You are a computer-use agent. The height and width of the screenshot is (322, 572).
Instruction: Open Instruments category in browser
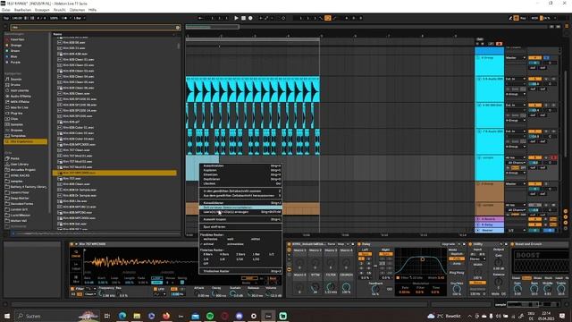click(20, 90)
